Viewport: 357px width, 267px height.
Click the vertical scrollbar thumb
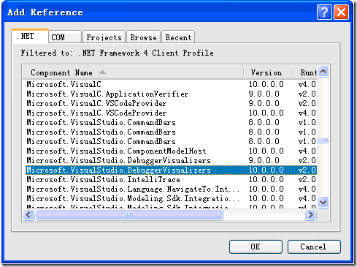(323, 140)
